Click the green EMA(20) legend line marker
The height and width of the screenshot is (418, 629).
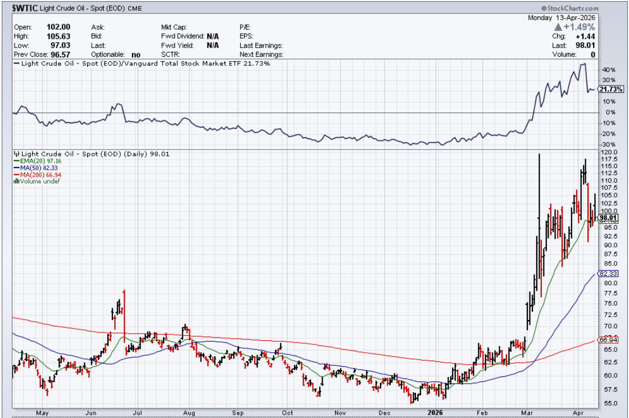tap(16, 160)
